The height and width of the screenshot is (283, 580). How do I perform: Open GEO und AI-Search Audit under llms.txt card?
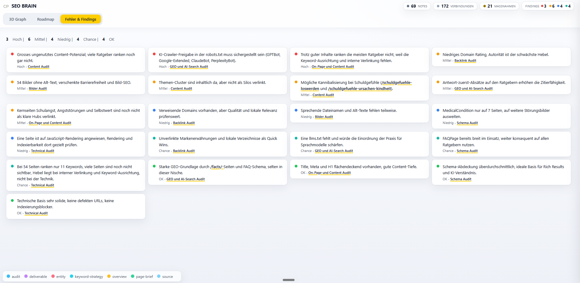click(x=334, y=151)
